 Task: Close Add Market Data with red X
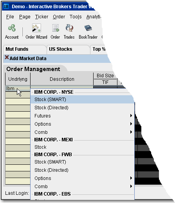click(x=7, y=57)
